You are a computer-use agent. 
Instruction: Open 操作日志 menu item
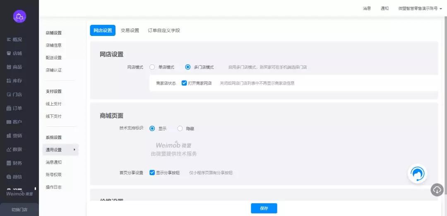point(53,187)
